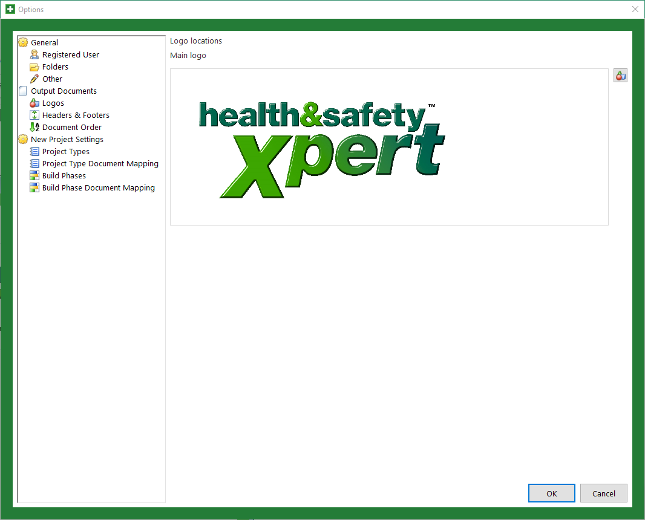Viewport: 645px width, 520px height.
Task: Click the Build Phase Document Mapping icon
Action: (34, 188)
